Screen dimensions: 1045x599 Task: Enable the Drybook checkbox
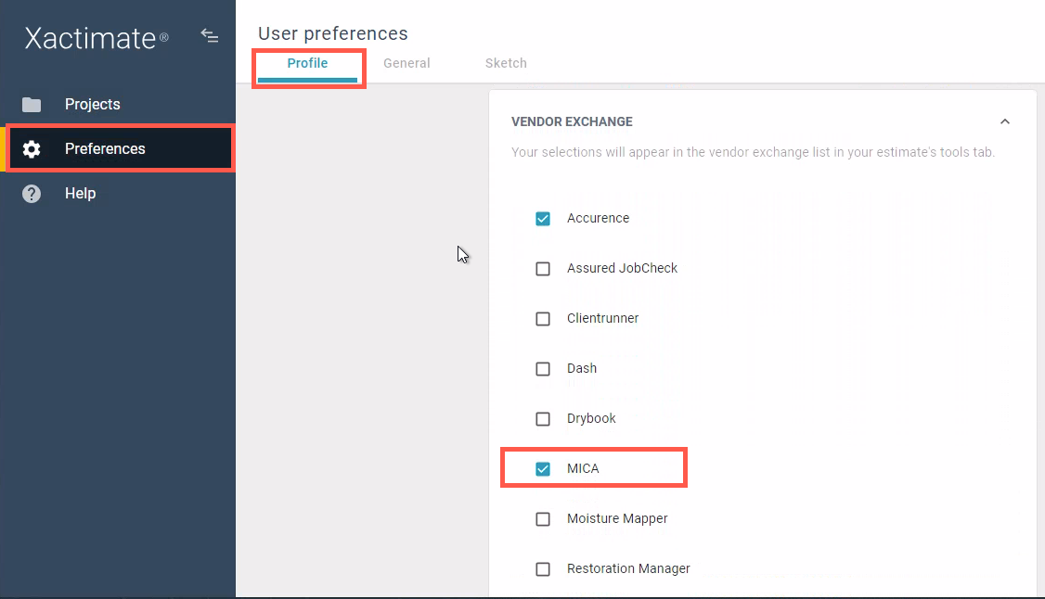543,418
